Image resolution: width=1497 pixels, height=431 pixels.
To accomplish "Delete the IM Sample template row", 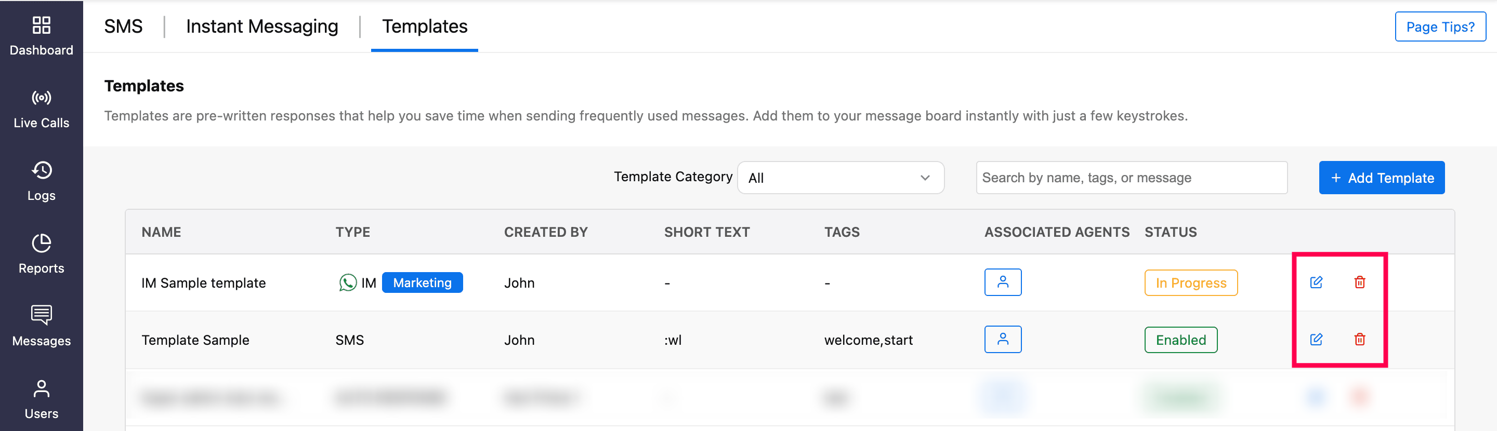I will 1359,282.
